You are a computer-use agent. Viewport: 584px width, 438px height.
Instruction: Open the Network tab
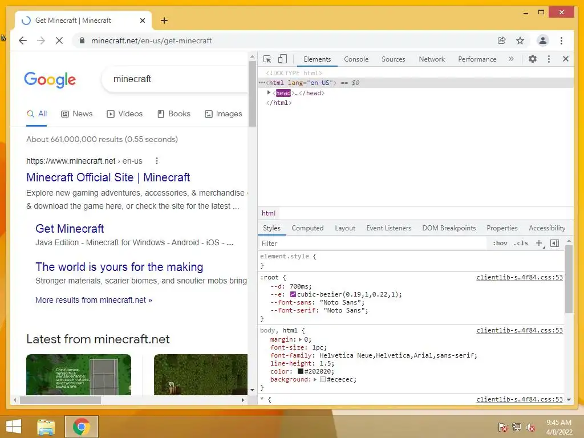432,59
